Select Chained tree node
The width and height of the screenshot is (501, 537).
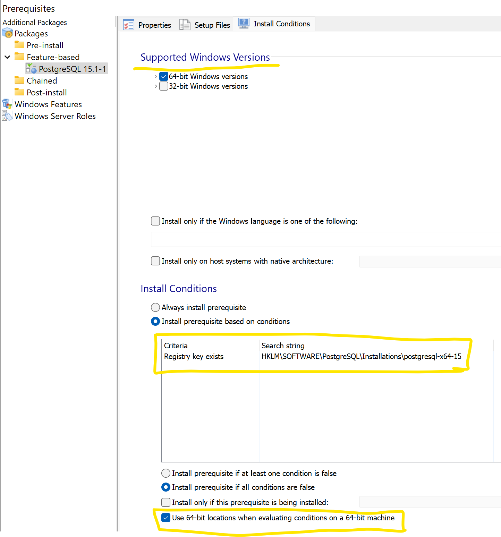tap(42, 81)
